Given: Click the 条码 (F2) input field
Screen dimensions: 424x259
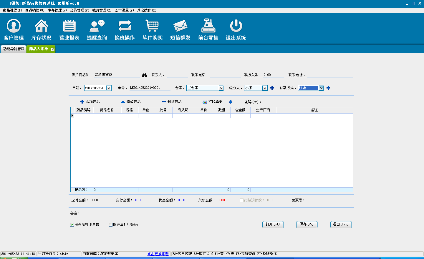Looking at the screenshot, I should (283, 102).
